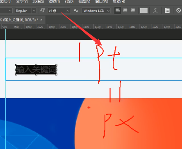Image resolution: width=182 pixels, height=149 pixels.
Task: Center align the text
Action: [x=125, y=11]
